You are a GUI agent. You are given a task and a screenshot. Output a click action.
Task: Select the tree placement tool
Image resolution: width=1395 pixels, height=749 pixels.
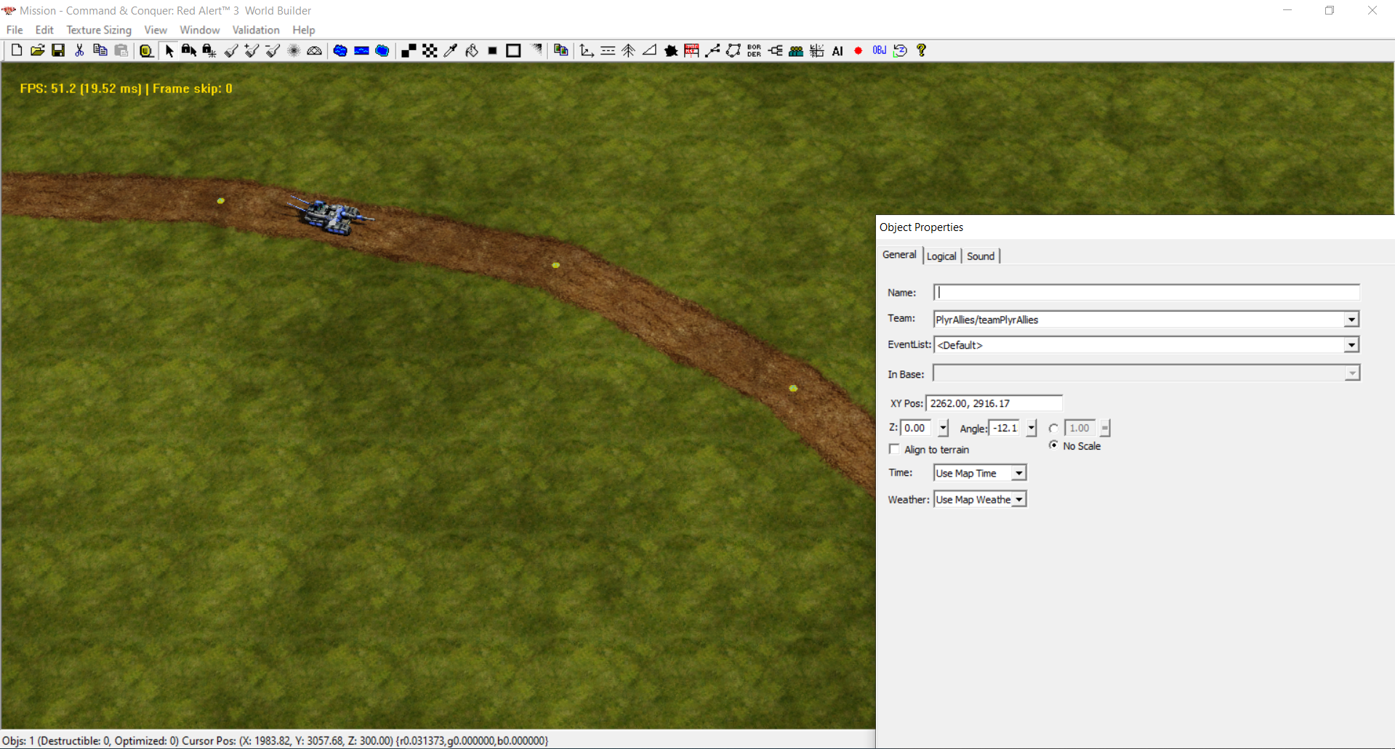click(629, 50)
